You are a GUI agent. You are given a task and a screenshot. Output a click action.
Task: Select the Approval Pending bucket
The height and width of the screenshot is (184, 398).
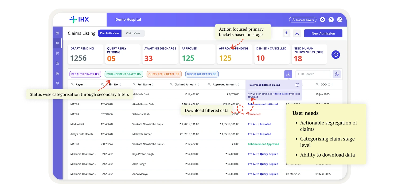[x=235, y=54]
